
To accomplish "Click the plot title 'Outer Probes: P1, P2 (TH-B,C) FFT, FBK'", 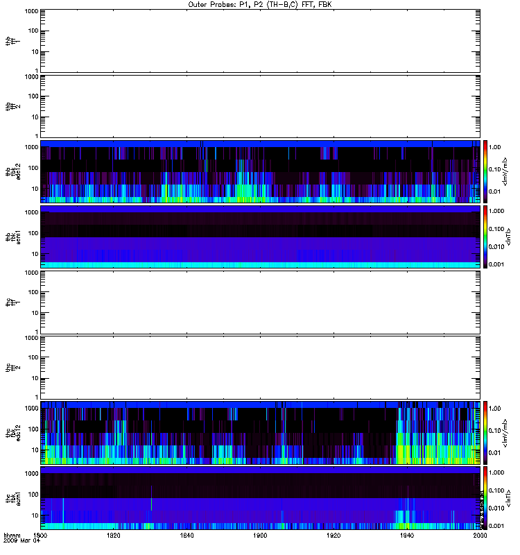I will (x=260, y=5).
